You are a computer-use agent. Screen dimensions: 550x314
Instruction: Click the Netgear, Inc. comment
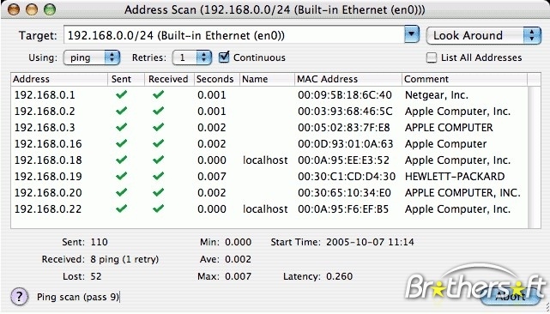pyautogui.click(x=437, y=95)
